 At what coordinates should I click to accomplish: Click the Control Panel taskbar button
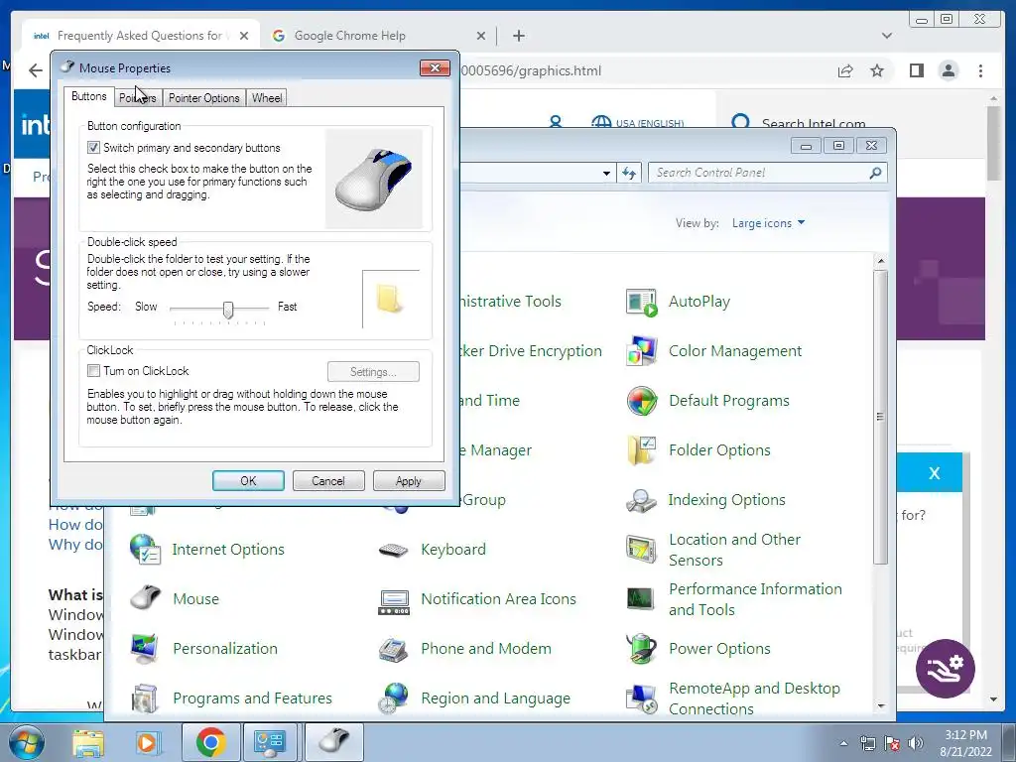point(270,742)
